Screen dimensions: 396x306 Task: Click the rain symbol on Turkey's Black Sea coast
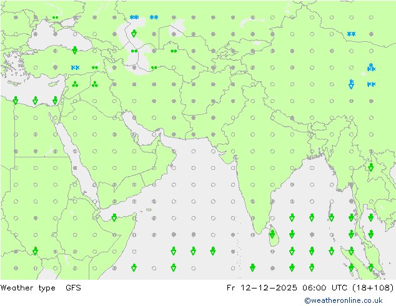click(74, 50)
